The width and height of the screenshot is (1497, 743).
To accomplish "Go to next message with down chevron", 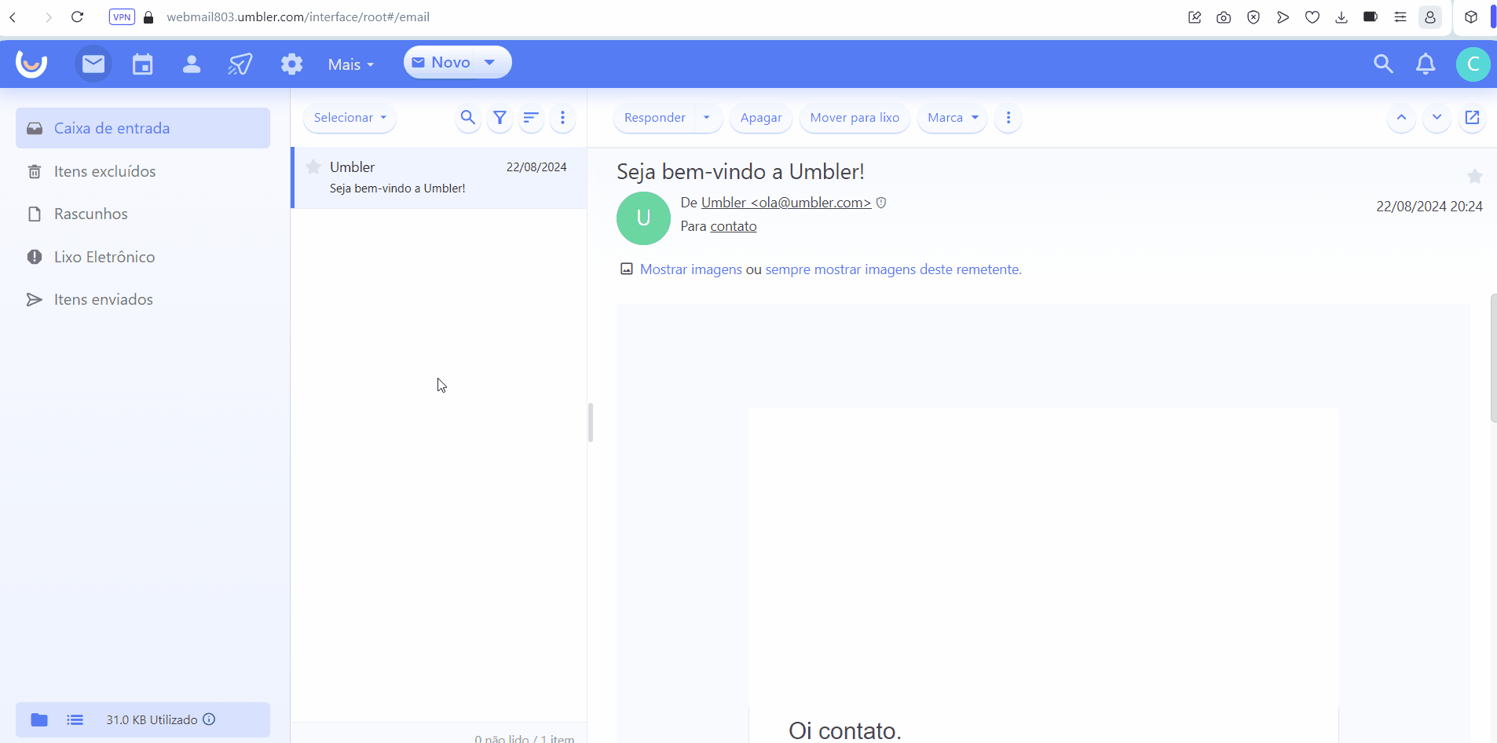I will [x=1437, y=118].
